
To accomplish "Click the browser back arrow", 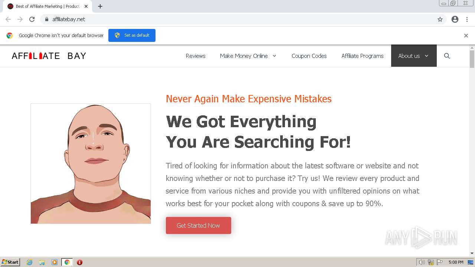I will [x=8, y=19].
